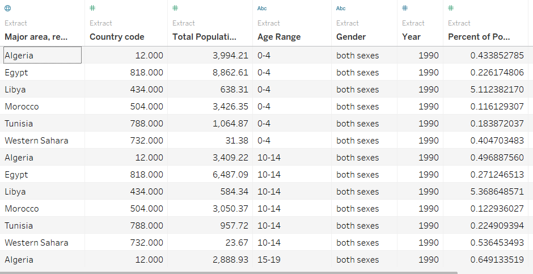
Task: Click Country code number type icon
Action: 93,9
